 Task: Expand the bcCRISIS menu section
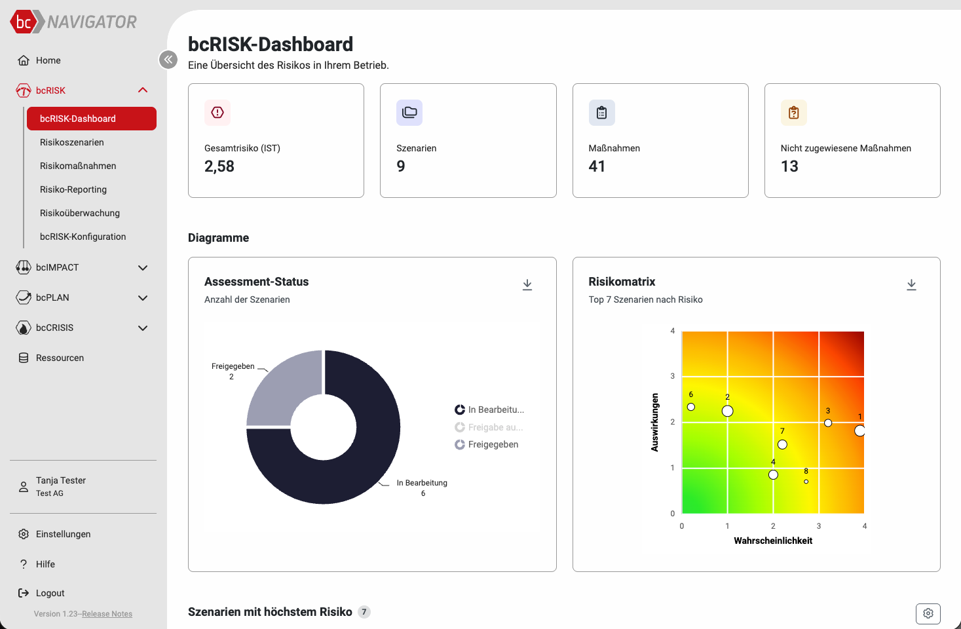click(143, 328)
